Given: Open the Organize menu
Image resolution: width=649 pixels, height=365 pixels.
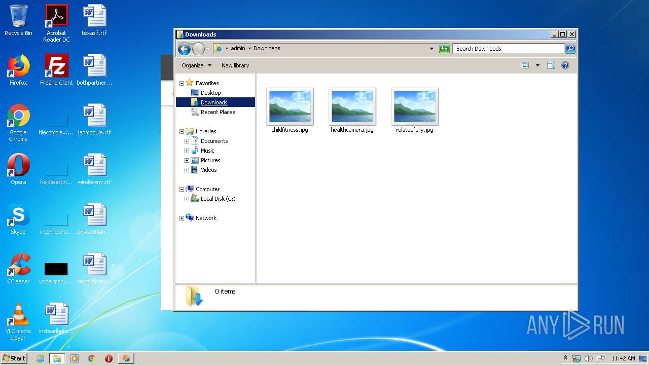Looking at the screenshot, I should (x=197, y=65).
